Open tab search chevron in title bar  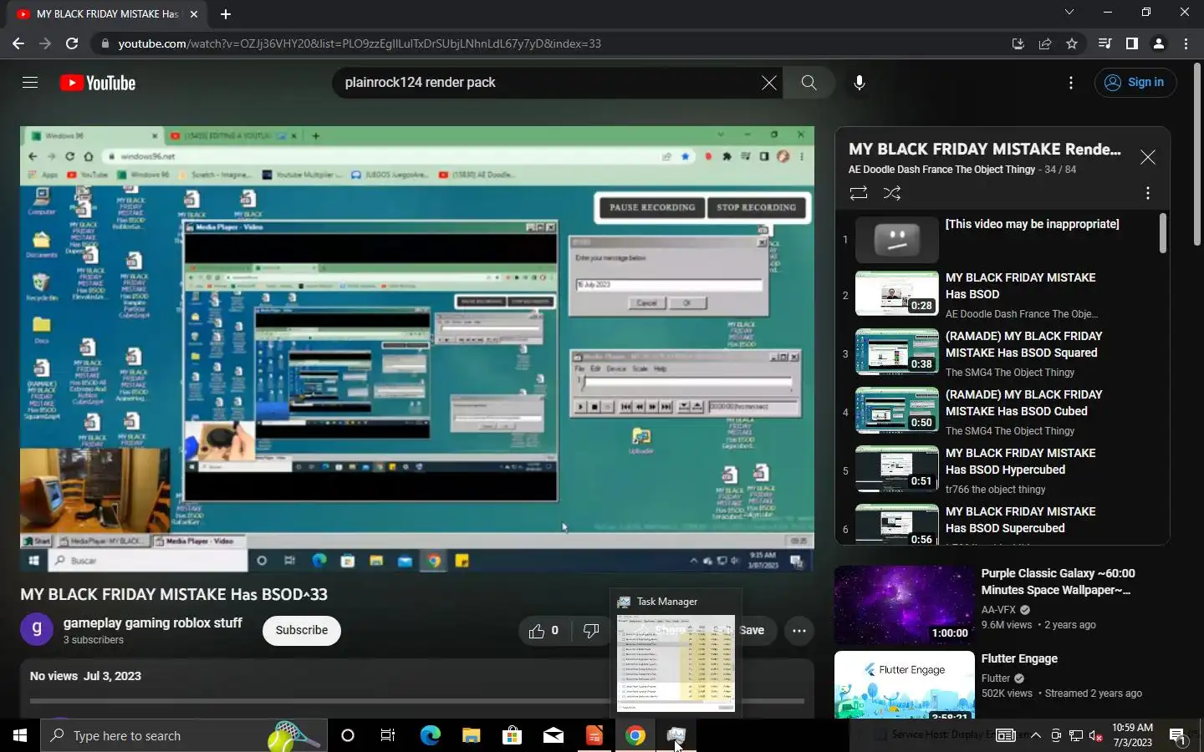tap(1069, 12)
